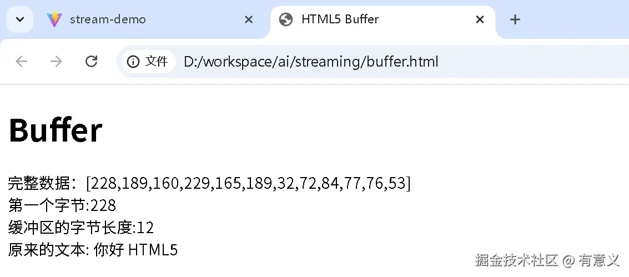Click the globe favicon on HTML5 Buffer tab
The height and width of the screenshot is (277, 629).
[x=286, y=19]
